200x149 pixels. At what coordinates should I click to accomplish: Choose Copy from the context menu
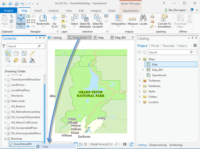(56, 147)
